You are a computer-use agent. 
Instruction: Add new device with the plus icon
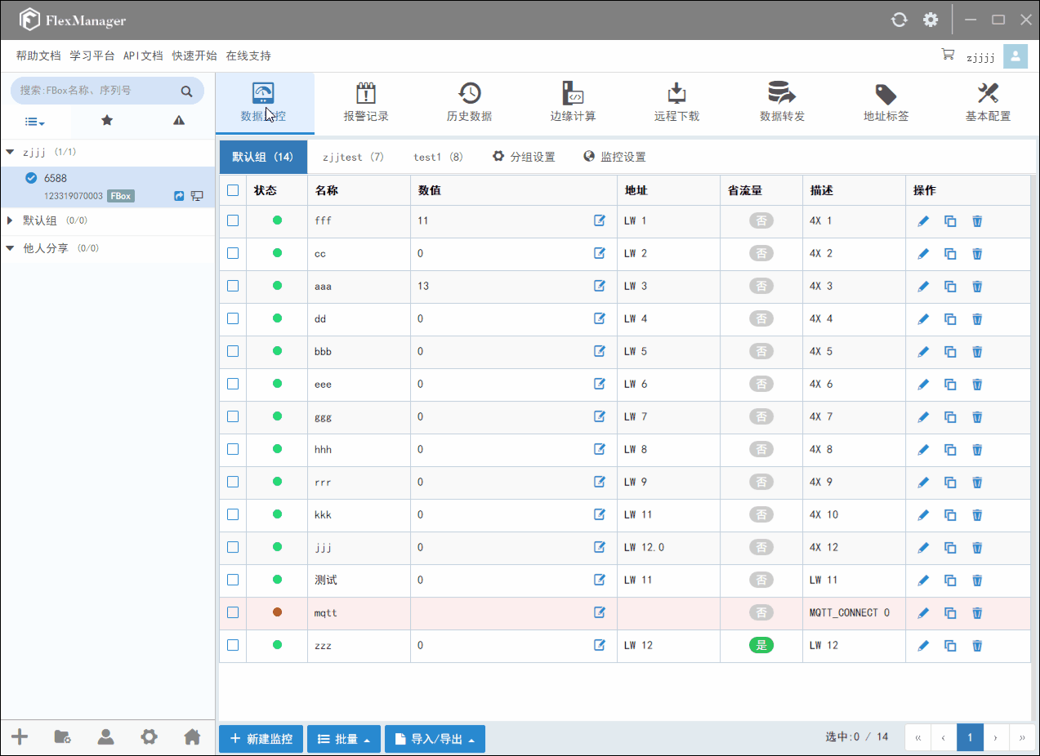(20, 737)
